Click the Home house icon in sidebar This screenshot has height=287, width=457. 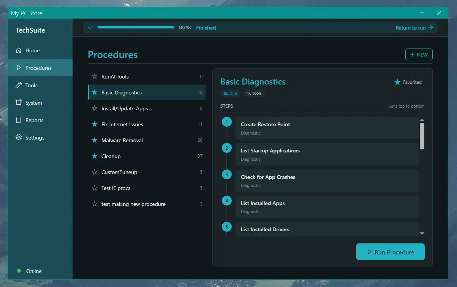[19, 50]
